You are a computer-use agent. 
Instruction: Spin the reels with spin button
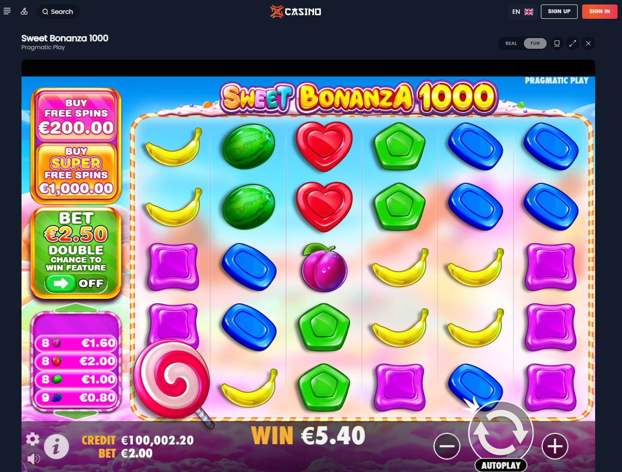(x=501, y=432)
